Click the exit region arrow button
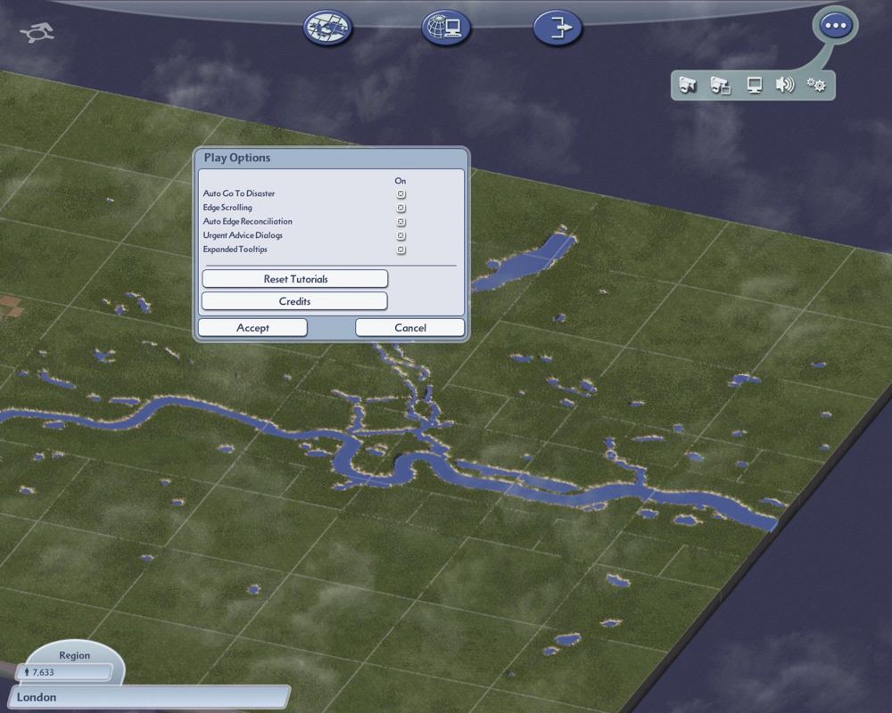This screenshot has height=713, width=892. [557, 28]
